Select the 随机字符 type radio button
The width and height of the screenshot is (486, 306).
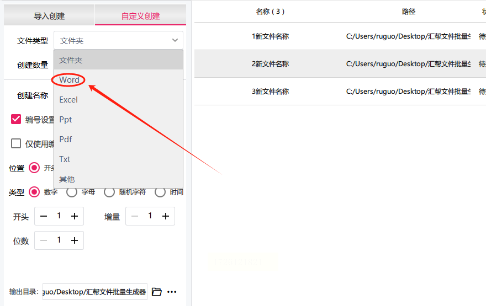tap(109, 192)
